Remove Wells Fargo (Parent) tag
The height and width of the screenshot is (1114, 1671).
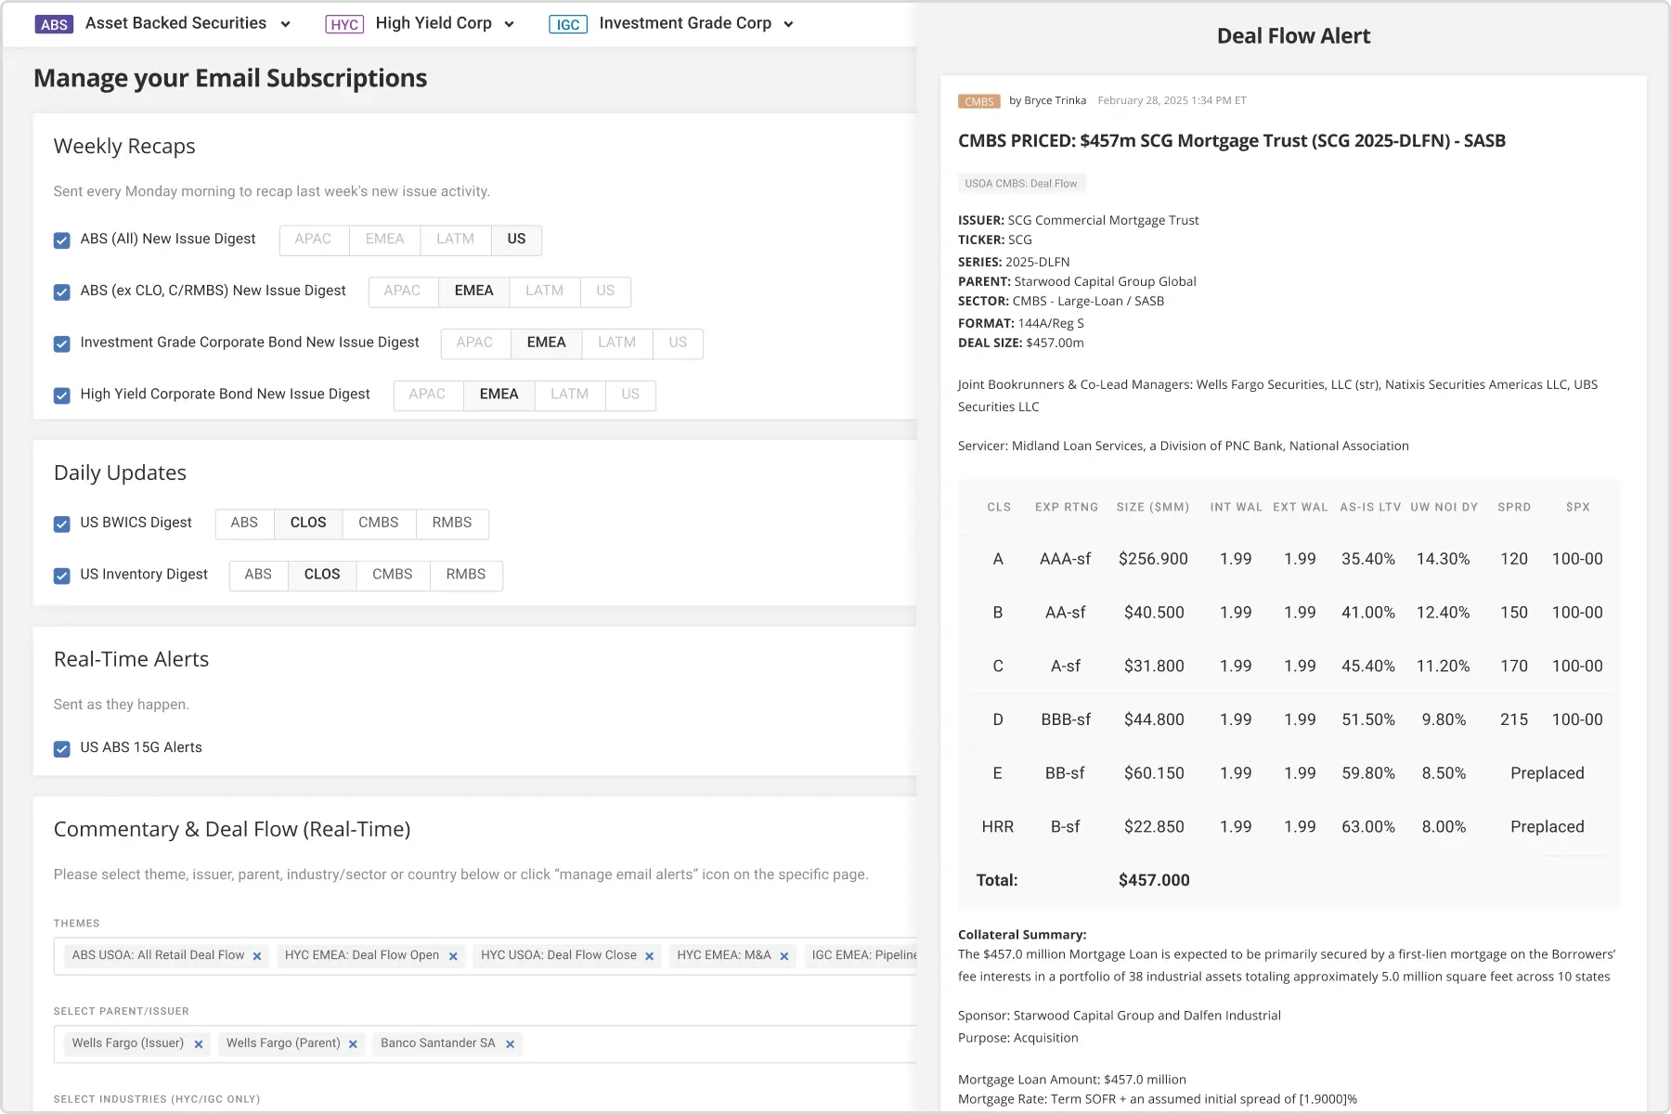click(353, 1044)
